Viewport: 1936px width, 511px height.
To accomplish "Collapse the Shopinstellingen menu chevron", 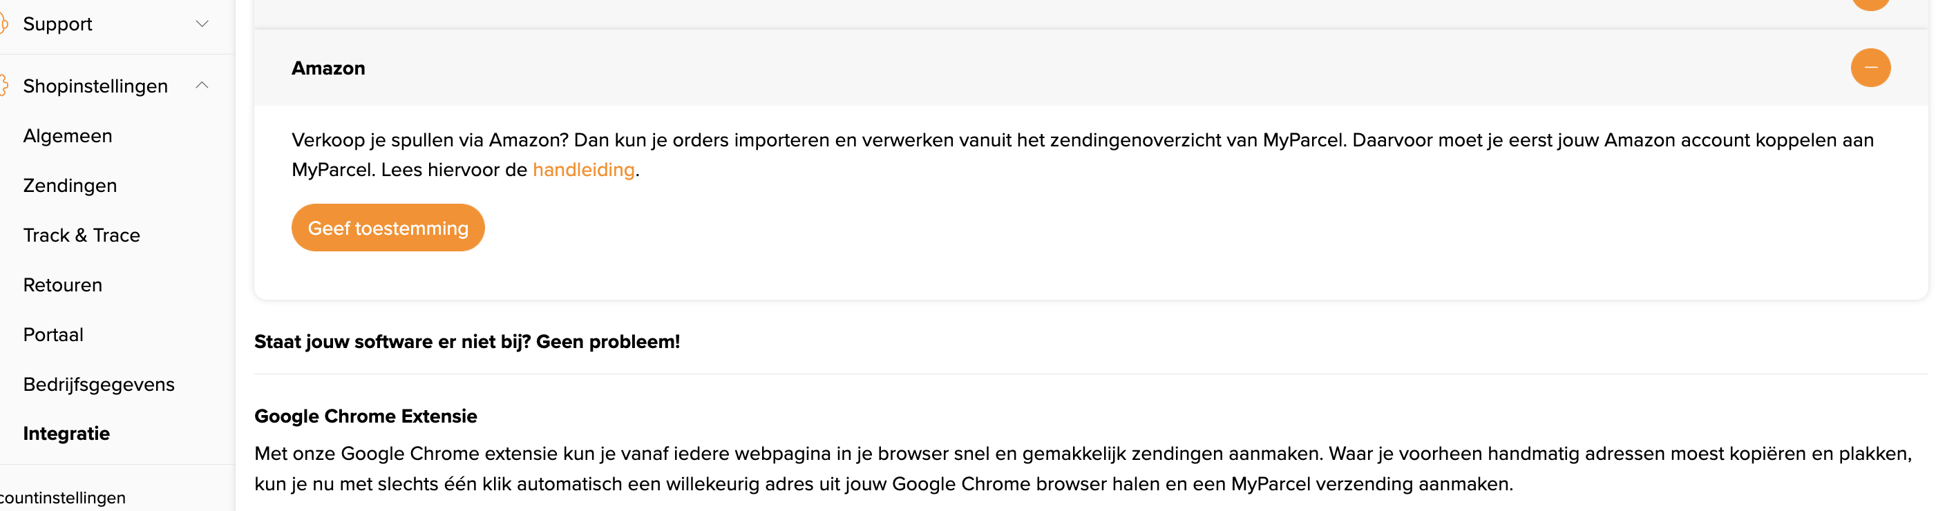I will 200,84.
